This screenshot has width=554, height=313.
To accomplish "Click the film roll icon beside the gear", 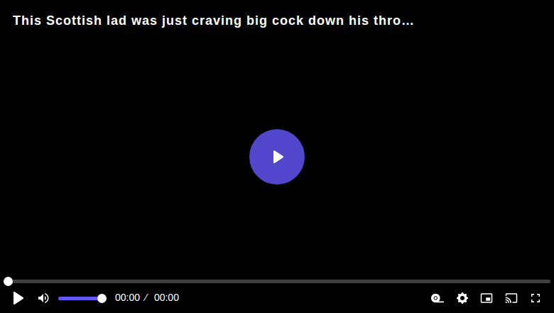I will (438, 298).
